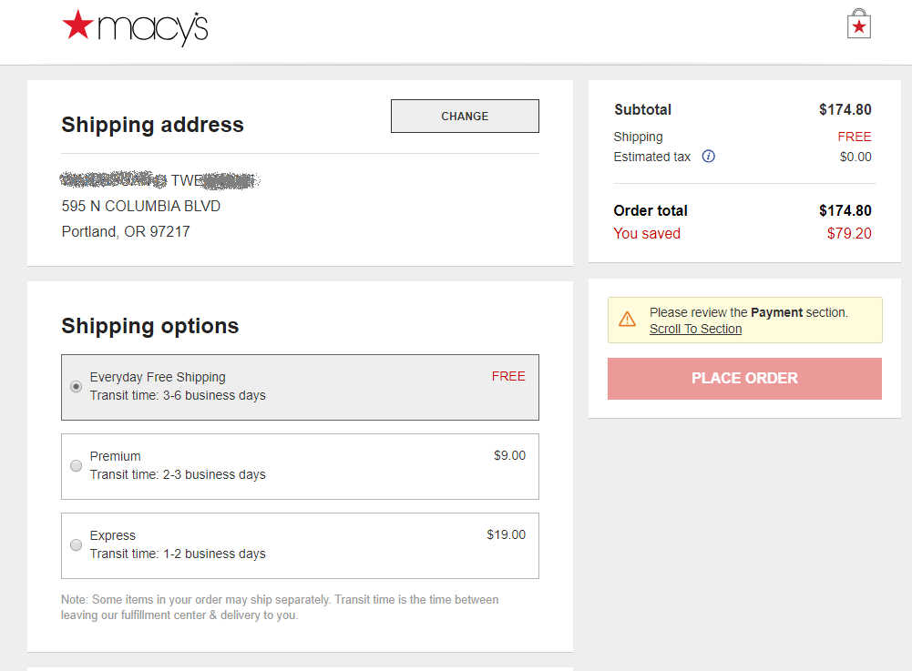
Task: Click the orange warning triangle icon
Action: point(628,319)
